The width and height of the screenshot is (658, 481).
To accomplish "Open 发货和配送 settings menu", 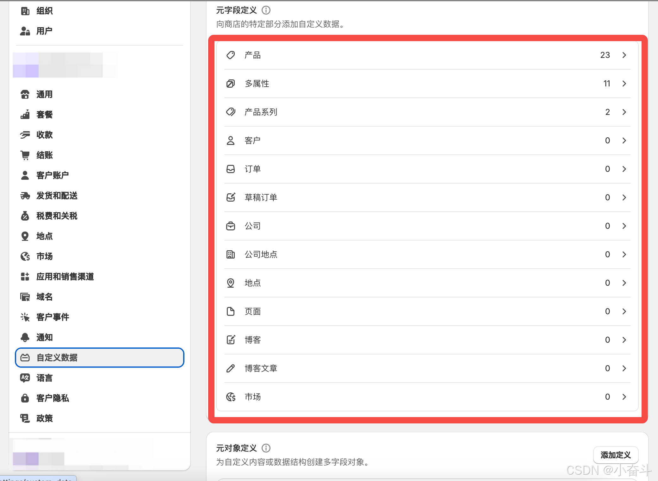I will click(x=57, y=196).
